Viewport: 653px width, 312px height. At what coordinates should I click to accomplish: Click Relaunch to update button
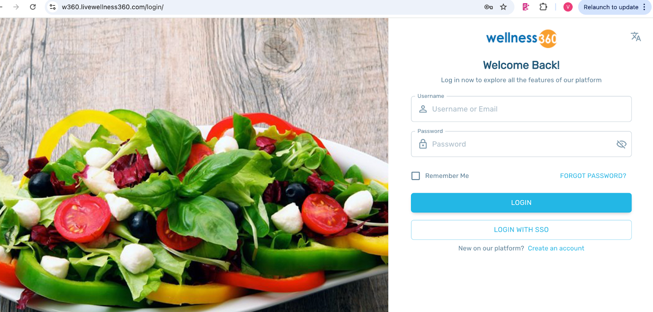point(611,7)
